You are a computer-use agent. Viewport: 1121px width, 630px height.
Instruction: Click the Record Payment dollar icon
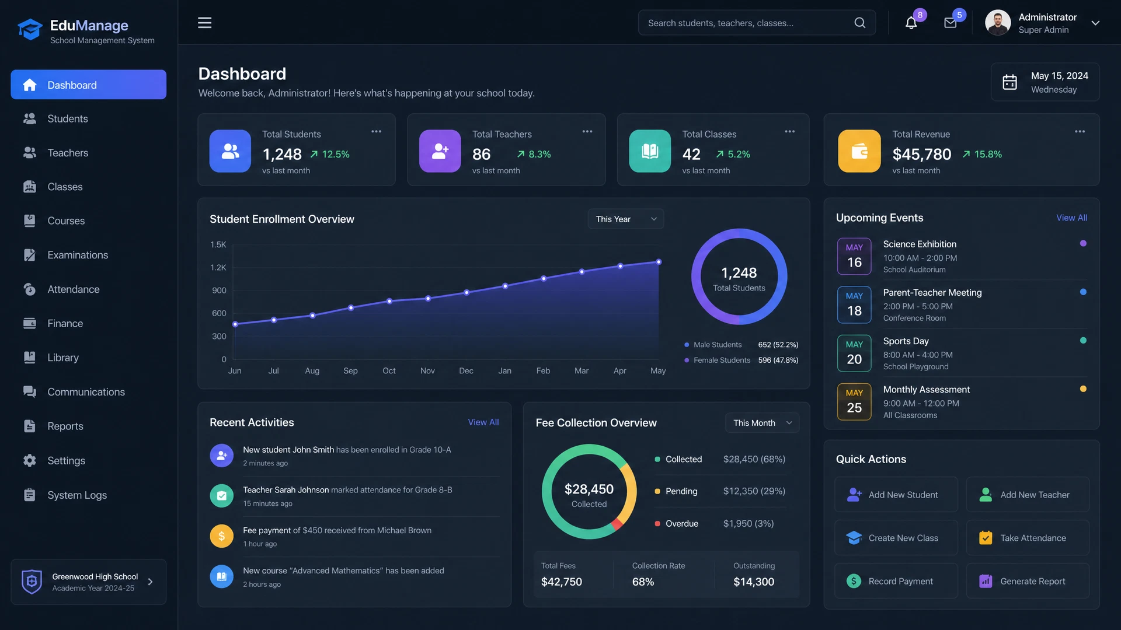tap(854, 581)
